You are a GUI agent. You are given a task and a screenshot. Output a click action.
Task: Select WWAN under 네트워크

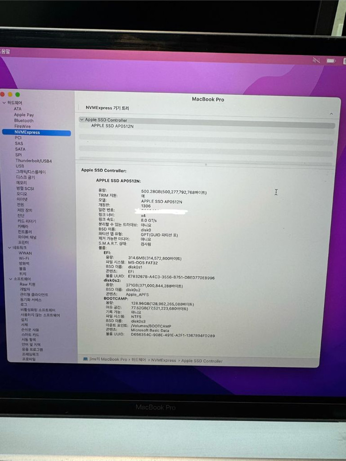(x=25, y=253)
